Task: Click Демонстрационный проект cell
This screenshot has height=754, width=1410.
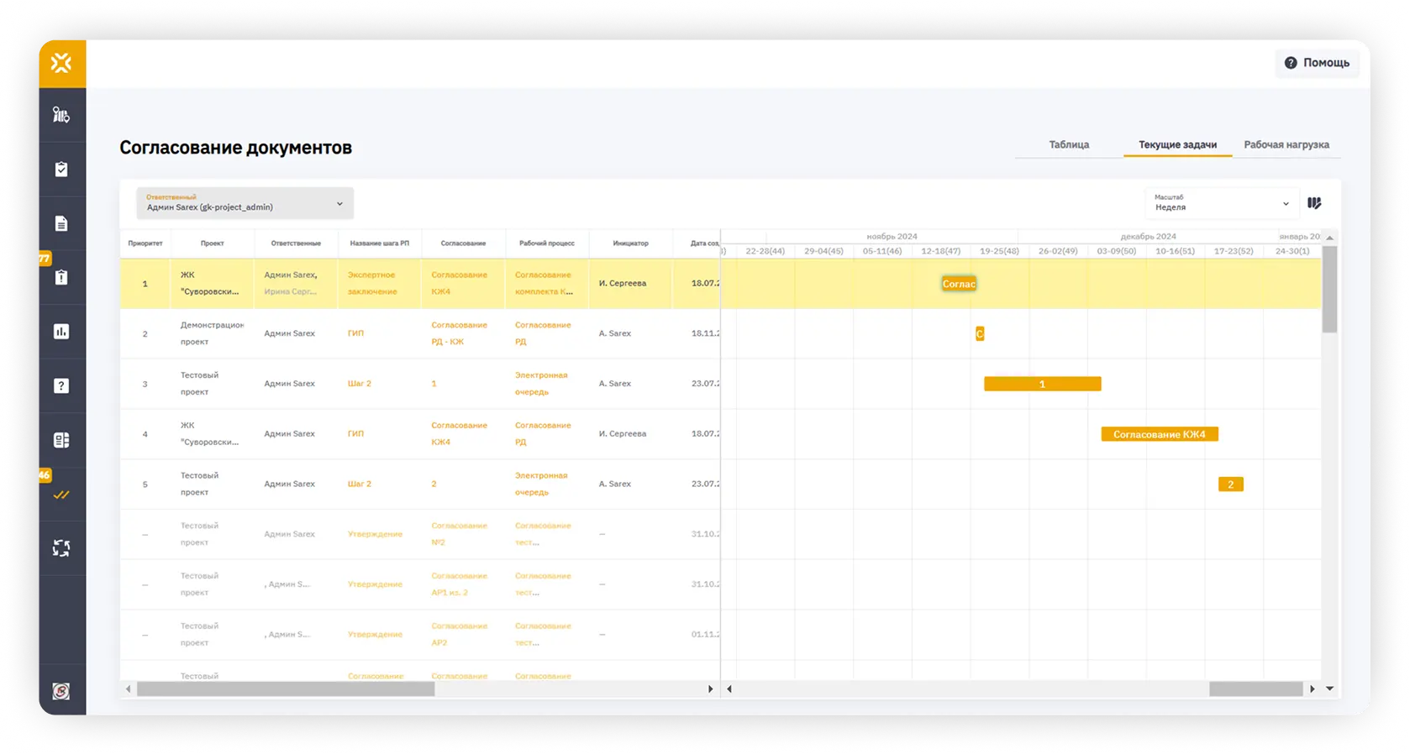Action: point(212,333)
